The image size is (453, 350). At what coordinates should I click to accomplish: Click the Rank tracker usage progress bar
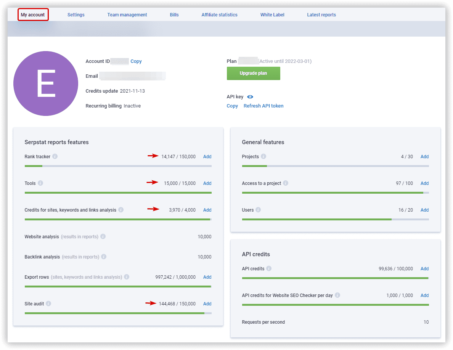pyautogui.click(x=118, y=166)
